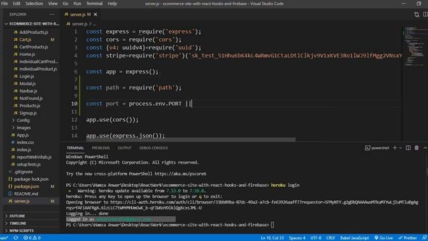Open the launch profile dropdown arrow
The image size is (428, 241).
(x=401, y=148)
